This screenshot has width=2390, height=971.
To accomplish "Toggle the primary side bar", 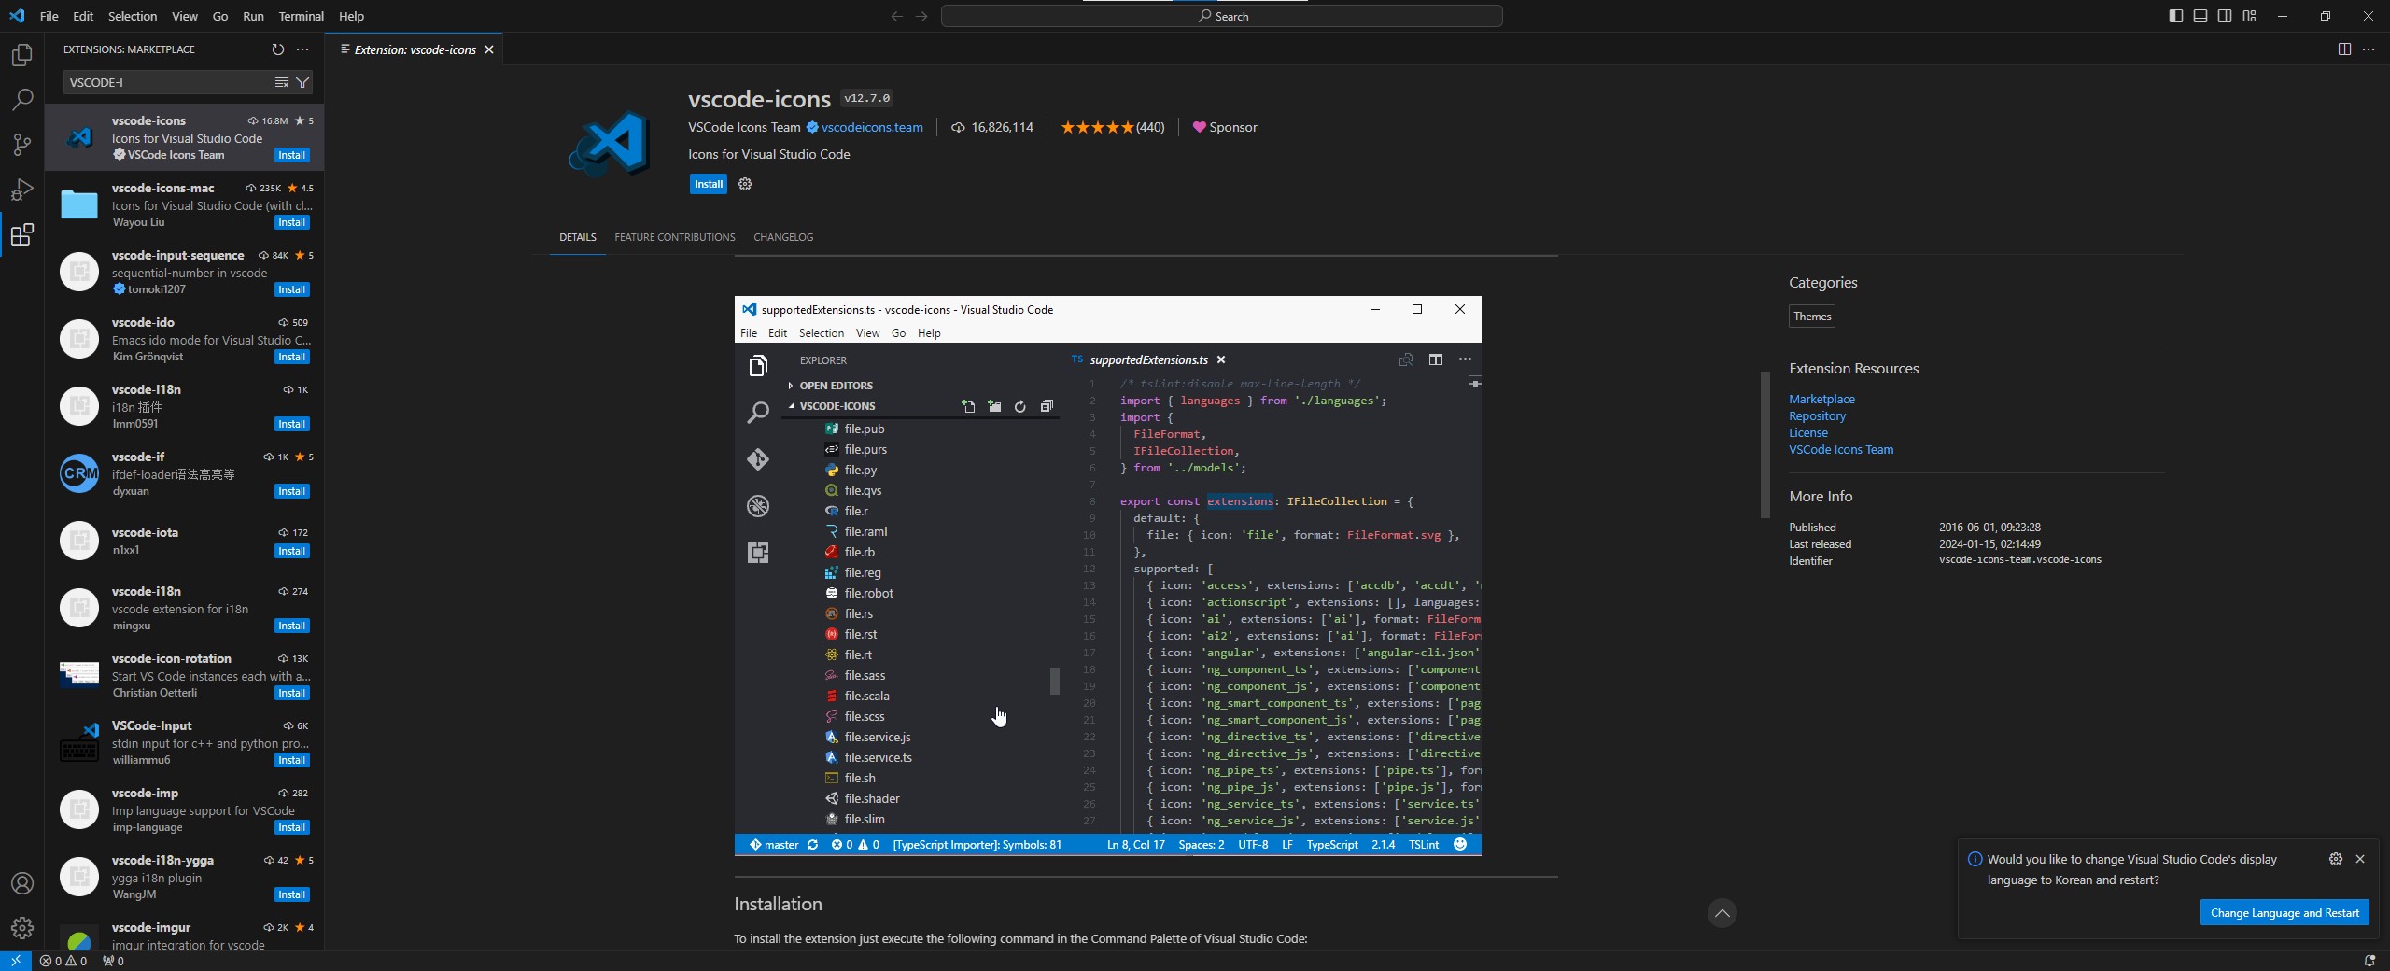I will (x=2175, y=16).
